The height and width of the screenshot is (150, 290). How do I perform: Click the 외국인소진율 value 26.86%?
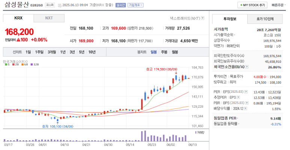point(275,67)
